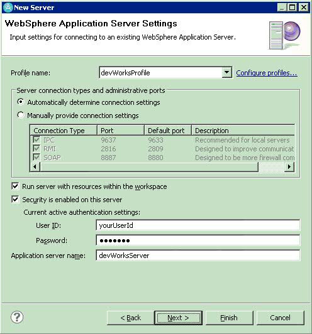Click the table's scroll right arrow
312x334 pixels.
(x=289, y=166)
